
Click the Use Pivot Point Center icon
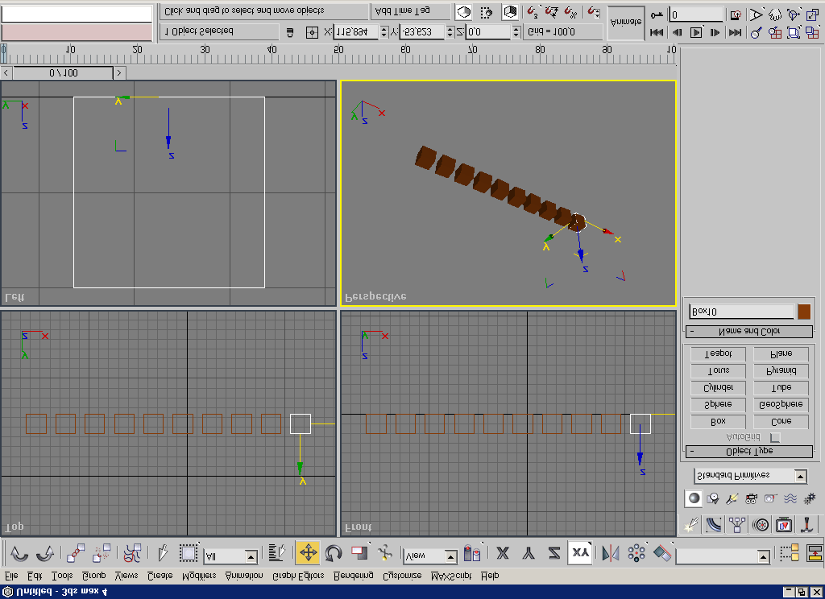472,553
